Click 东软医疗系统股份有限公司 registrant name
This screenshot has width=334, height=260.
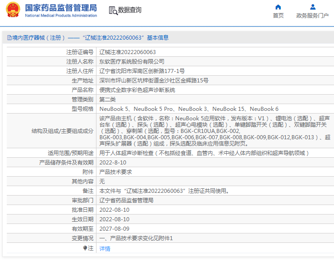(x=132, y=62)
